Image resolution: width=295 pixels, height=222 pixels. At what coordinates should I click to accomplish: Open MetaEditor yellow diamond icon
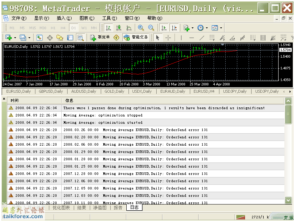click(x=116, y=38)
